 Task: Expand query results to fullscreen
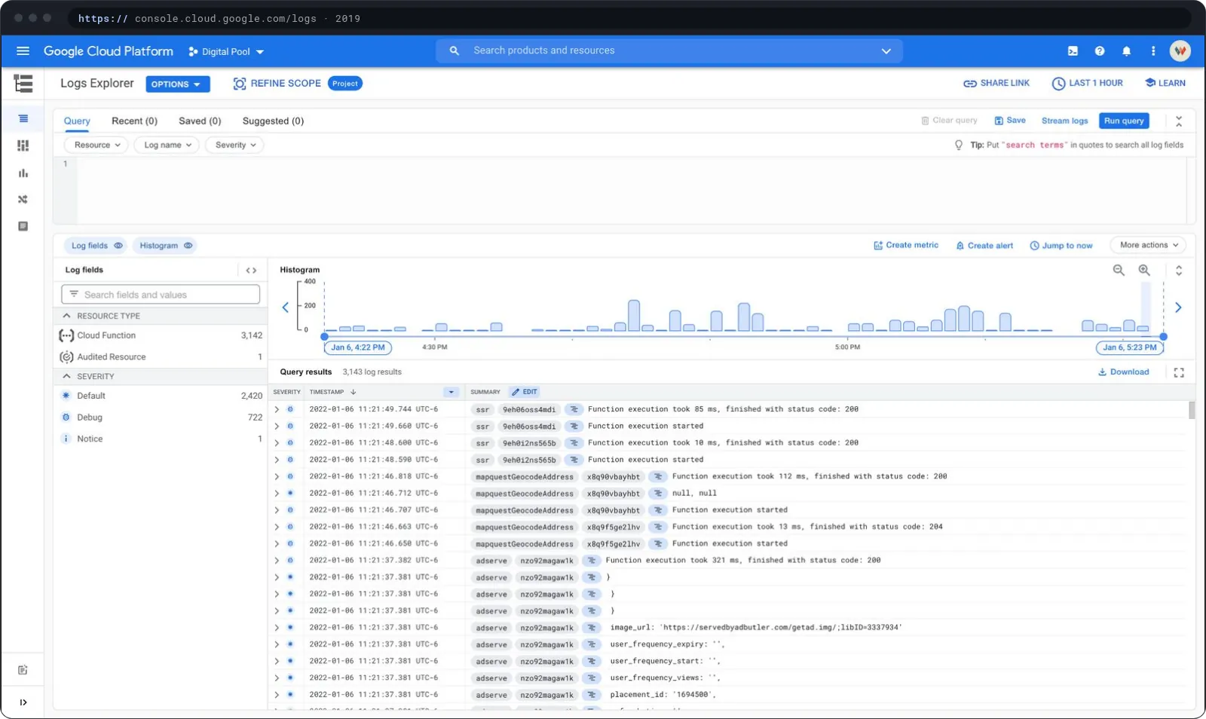[x=1179, y=372]
